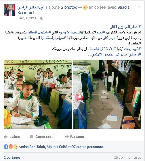Click the blue like reaction icon
This screenshot has height=161, width=145.
(6, 147)
